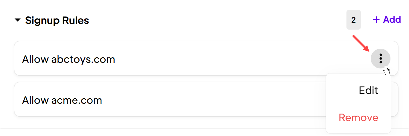409x136 pixels.
Task: Click the word Allow in the acme.com rule
Action: tap(35, 100)
